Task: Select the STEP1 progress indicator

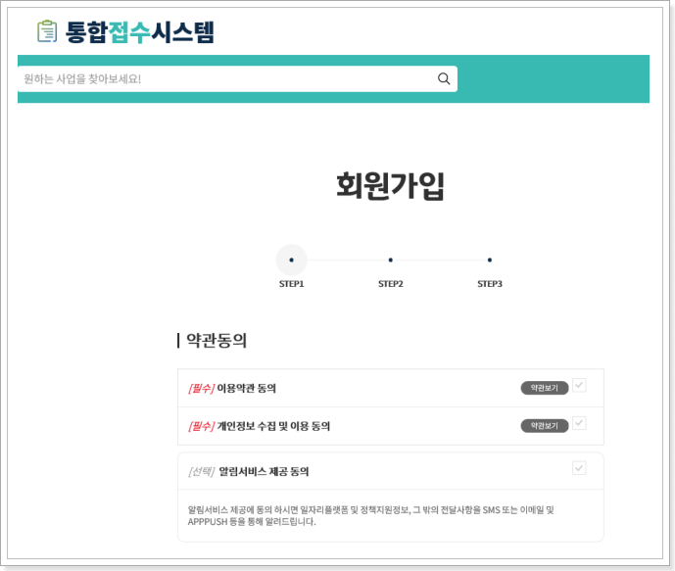Action: point(291,260)
